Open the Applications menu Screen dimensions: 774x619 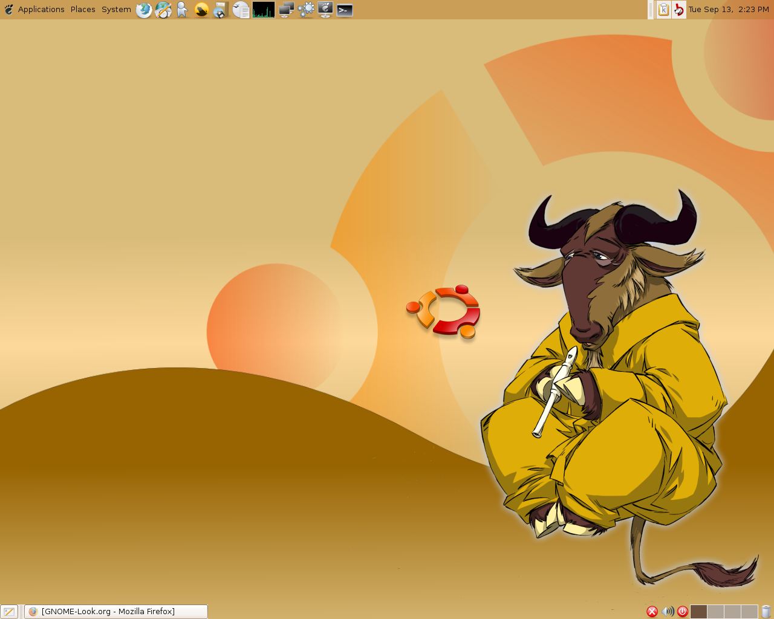(x=41, y=9)
